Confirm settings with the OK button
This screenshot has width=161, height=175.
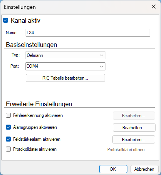tap(113, 169)
